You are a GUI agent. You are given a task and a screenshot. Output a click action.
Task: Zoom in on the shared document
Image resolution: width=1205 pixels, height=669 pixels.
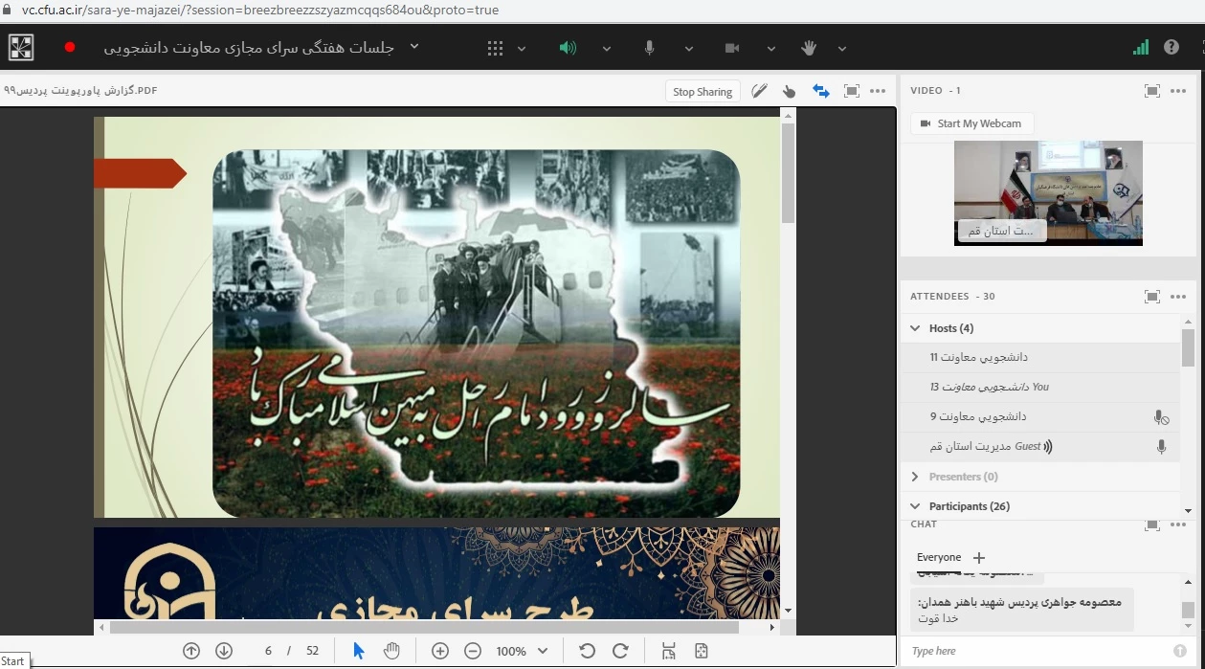pyautogui.click(x=440, y=651)
